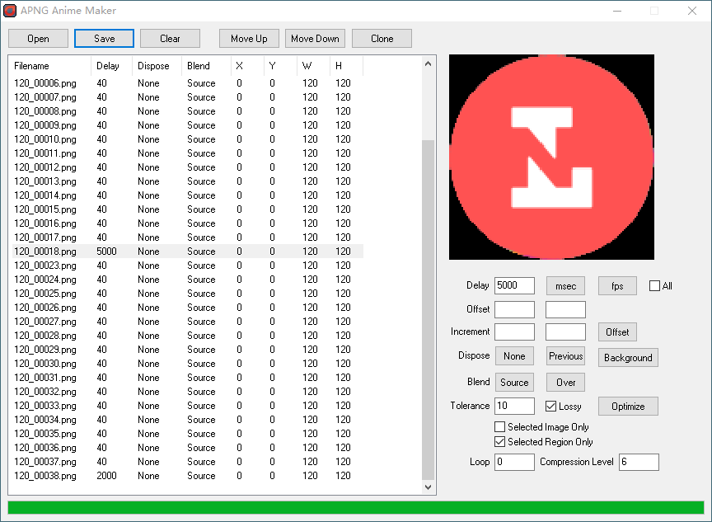Select row 120_00006.png

[x=188, y=83]
